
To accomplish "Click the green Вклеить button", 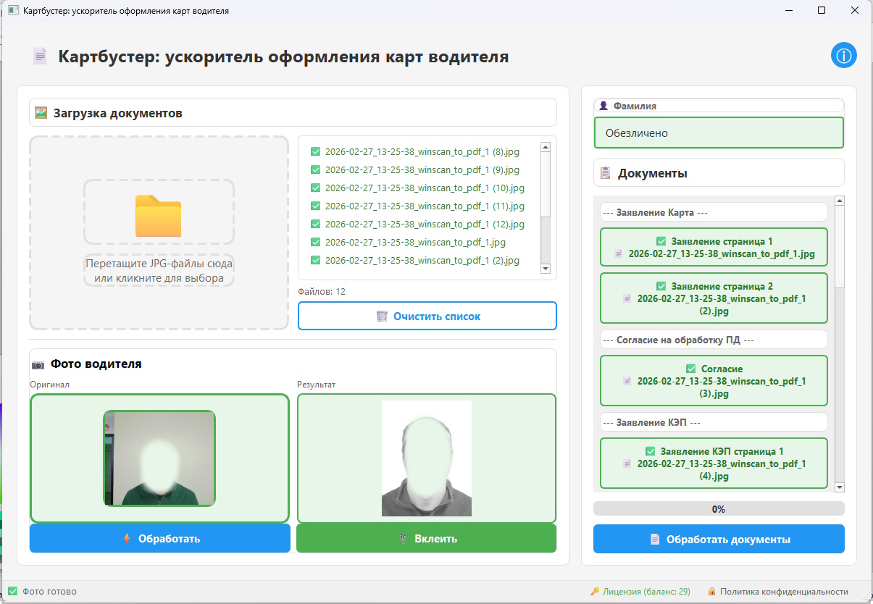I will point(426,538).
